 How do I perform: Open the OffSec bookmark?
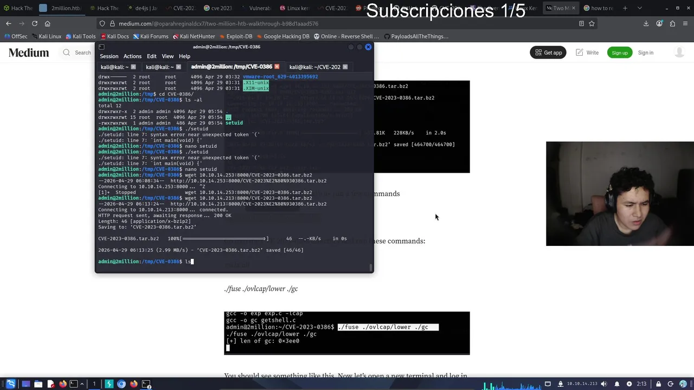16,36
